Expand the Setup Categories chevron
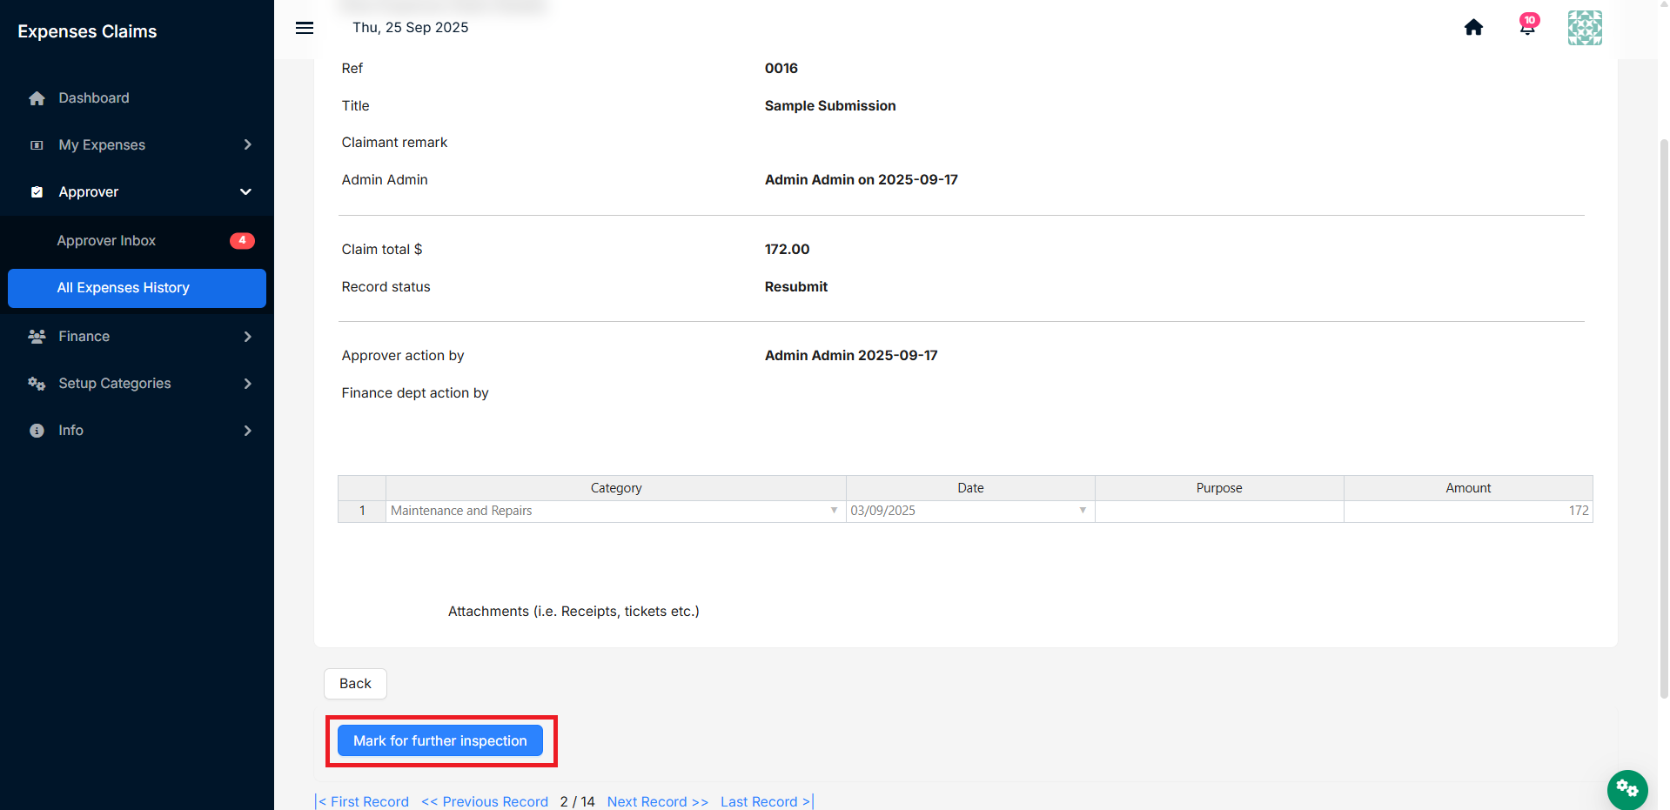 click(247, 384)
